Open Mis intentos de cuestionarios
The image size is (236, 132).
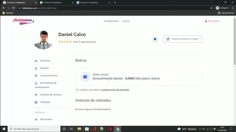tap(46, 85)
